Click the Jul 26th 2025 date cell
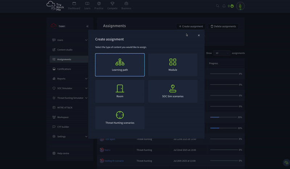The width and height of the screenshot is (290, 169). [185, 161]
